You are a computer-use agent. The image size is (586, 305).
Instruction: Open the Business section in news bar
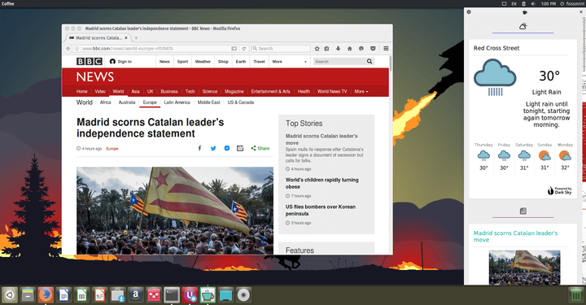169,91
